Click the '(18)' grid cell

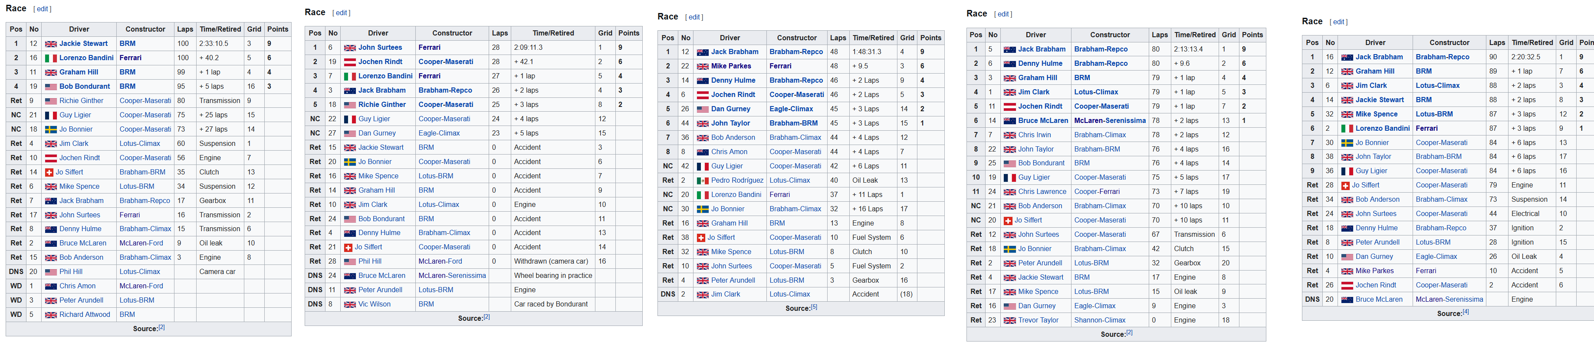click(907, 295)
